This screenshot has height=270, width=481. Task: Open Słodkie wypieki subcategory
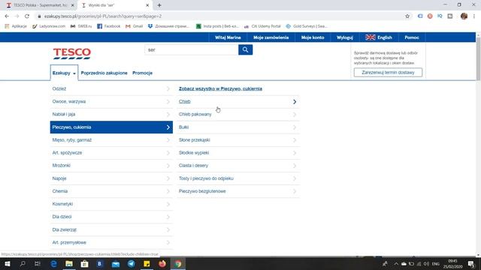click(x=238, y=153)
